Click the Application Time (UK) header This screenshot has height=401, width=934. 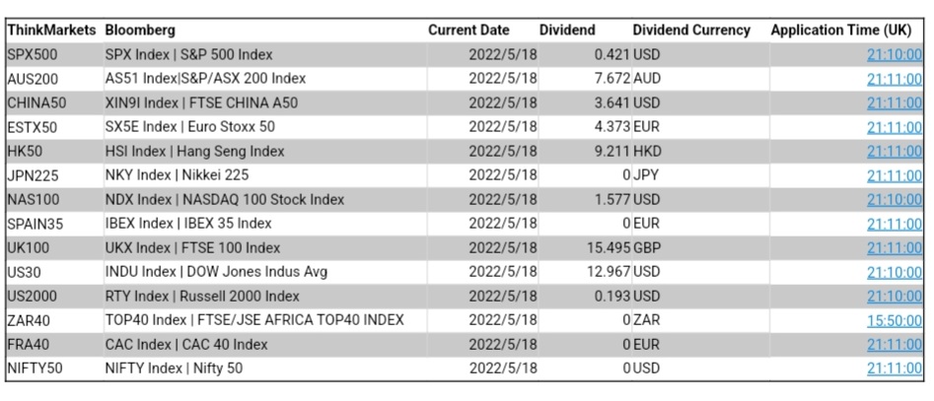click(x=845, y=31)
